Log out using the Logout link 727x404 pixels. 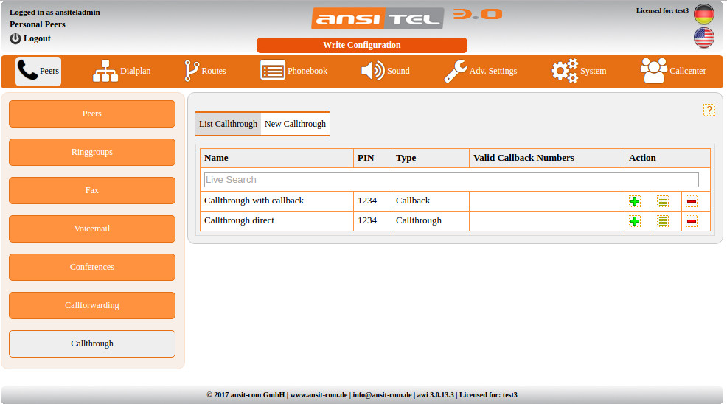point(30,38)
